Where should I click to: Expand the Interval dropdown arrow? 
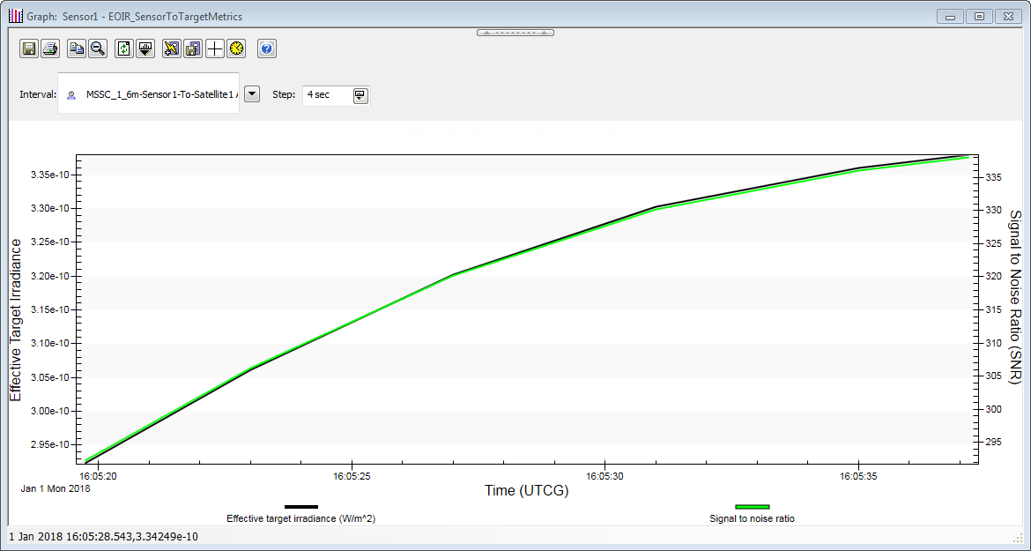point(252,94)
